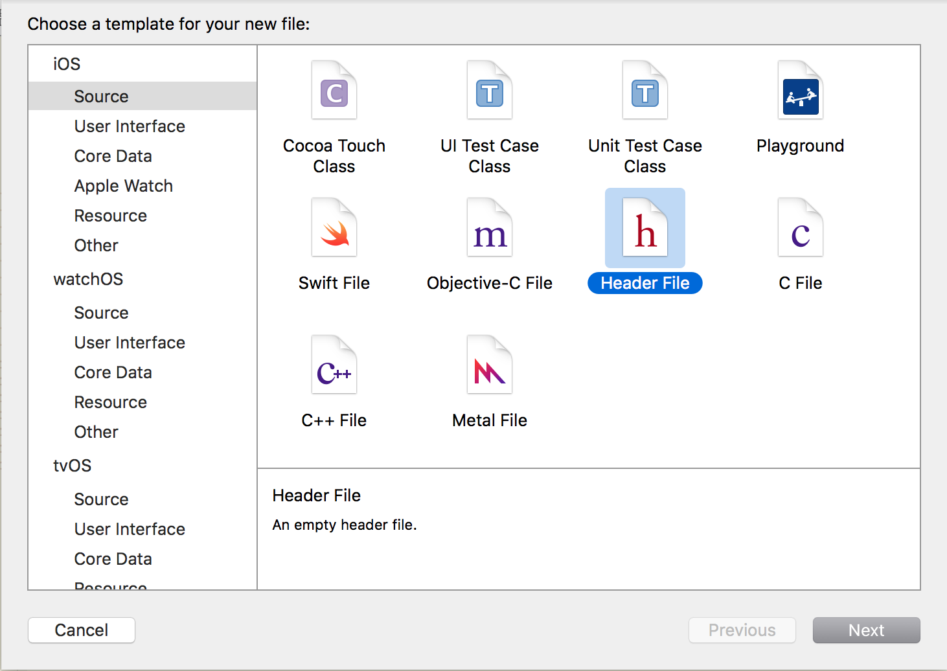
Task: Click the Header File icon
Action: (x=645, y=227)
